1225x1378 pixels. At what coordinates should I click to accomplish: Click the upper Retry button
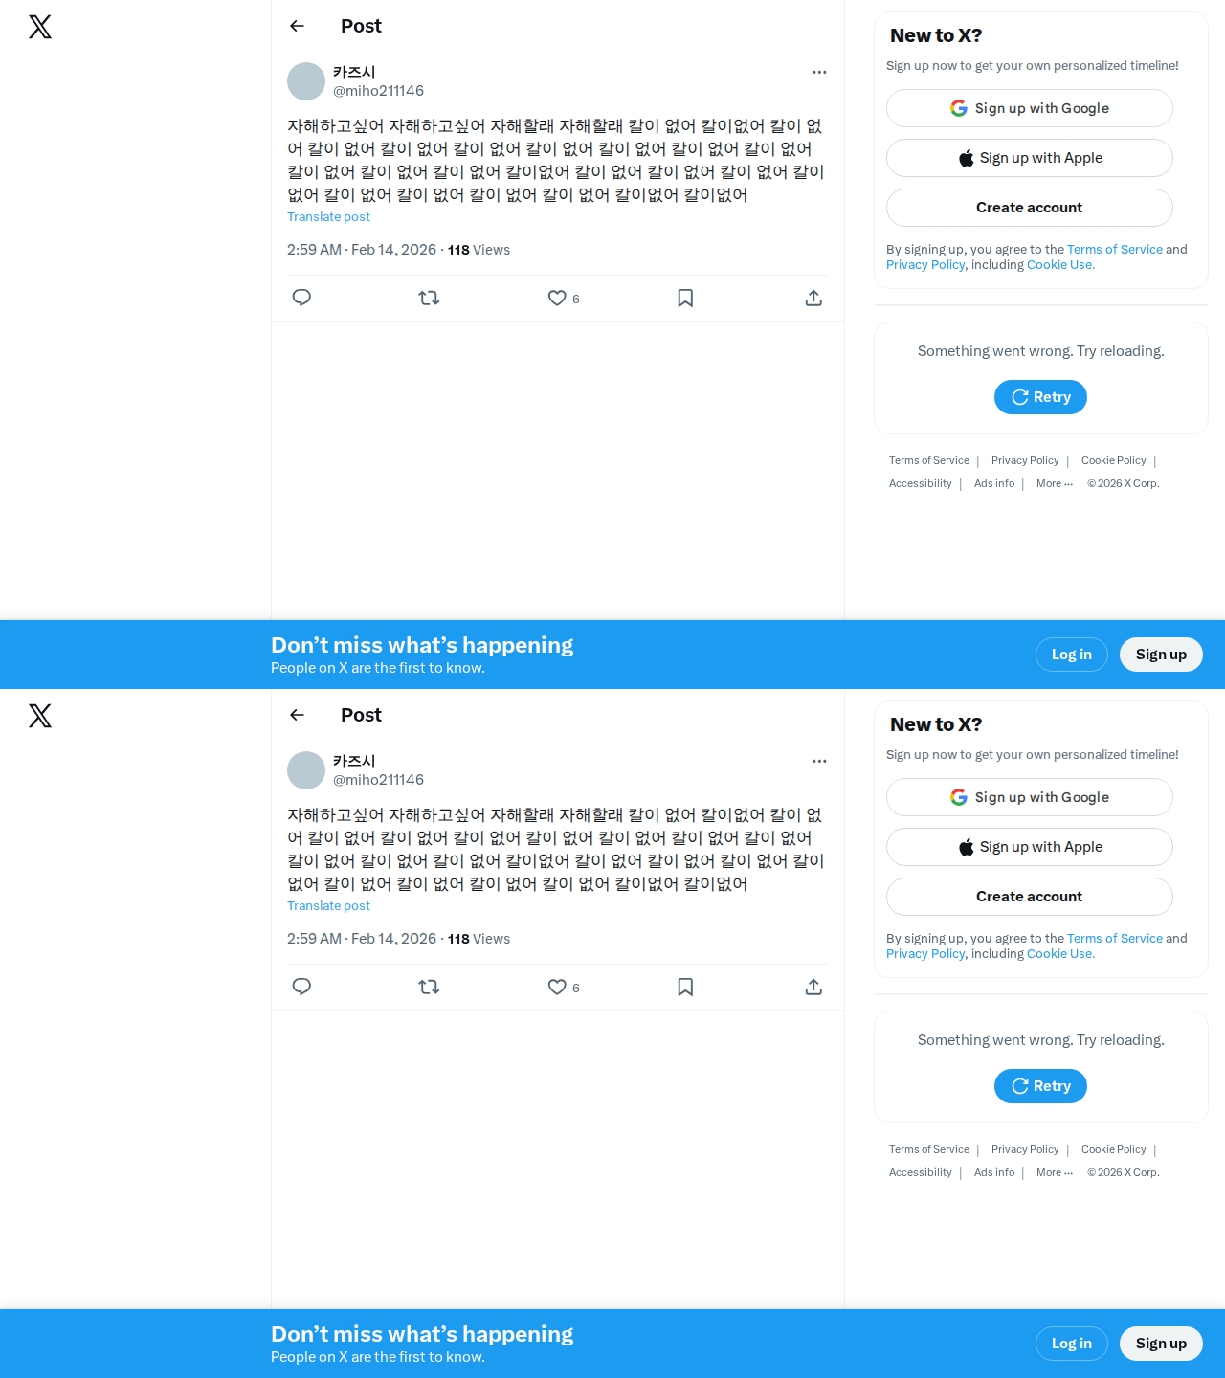tap(1040, 397)
